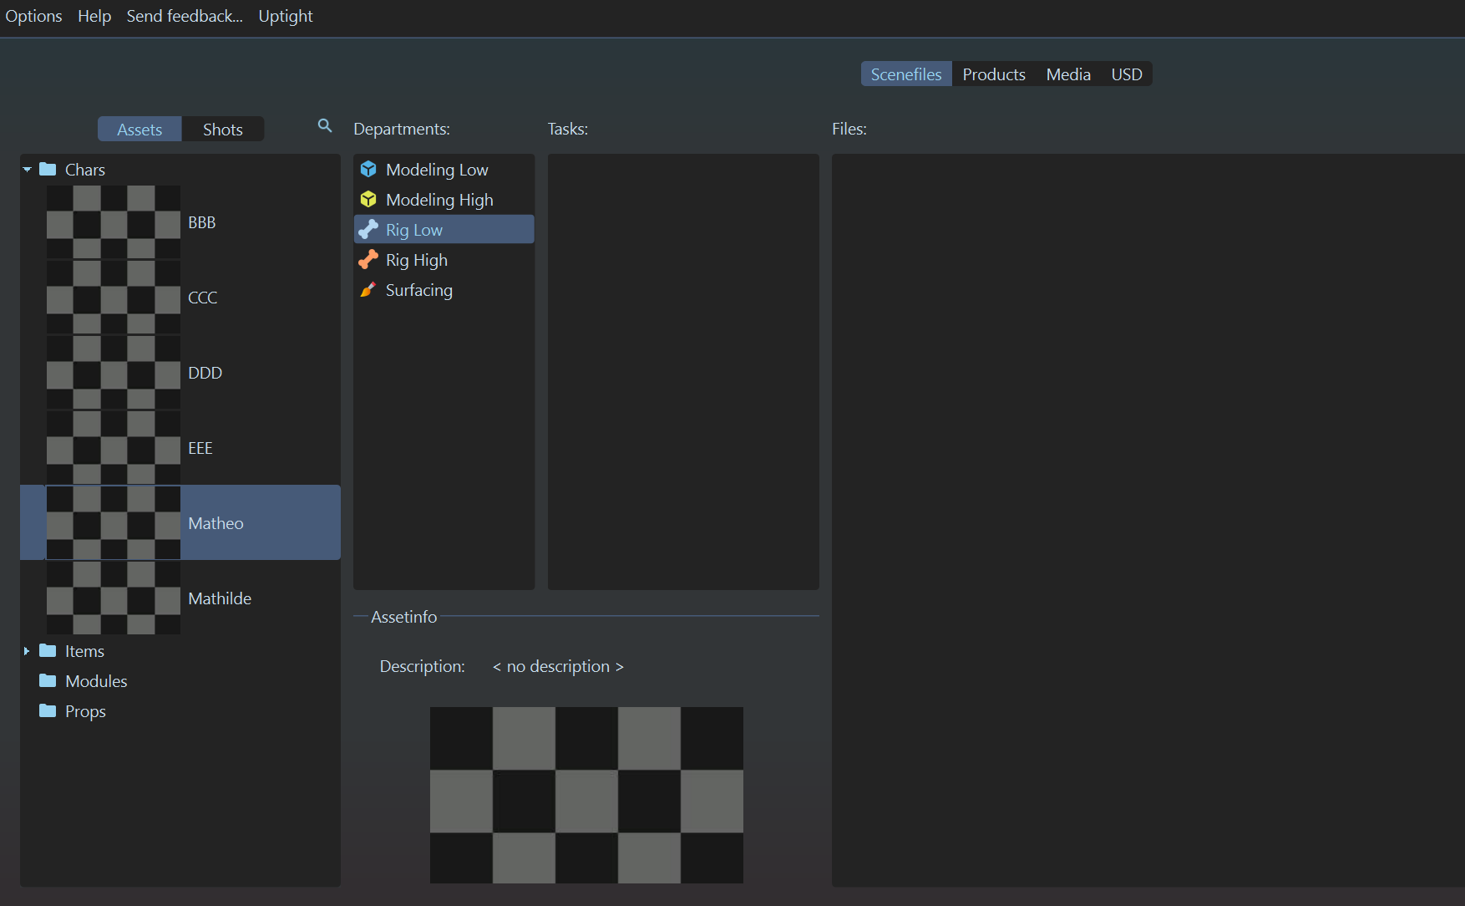This screenshot has height=906, width=1465.
Task: Collapse the Chars folder tree
Action: click(x=27, y=170)
